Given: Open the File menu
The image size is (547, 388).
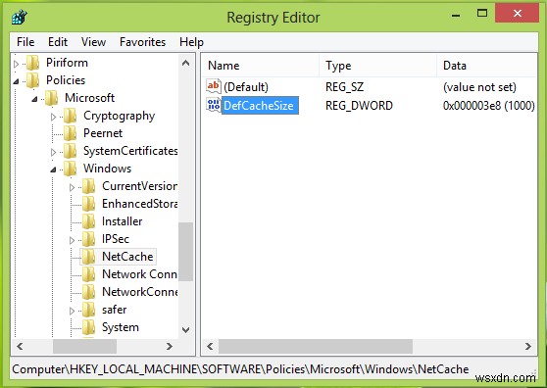Looking at the screenshot, I should tap(25, 42).
